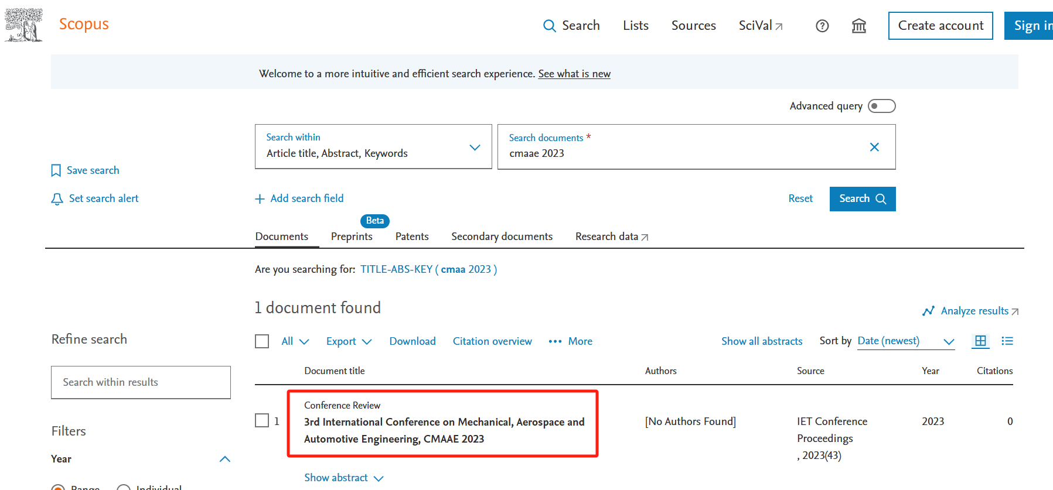Click the Set search alert bell icon
The height and width of the screenshot is (490, 1053).
pyautogui.click(x=57, y=199)
